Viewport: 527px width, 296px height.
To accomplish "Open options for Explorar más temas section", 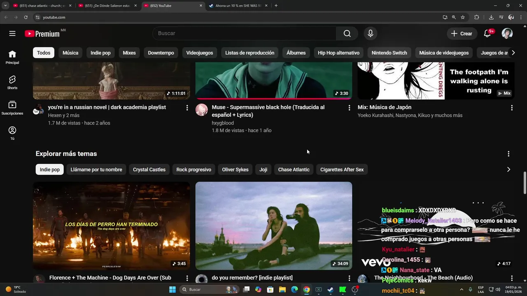I will 508,154.
